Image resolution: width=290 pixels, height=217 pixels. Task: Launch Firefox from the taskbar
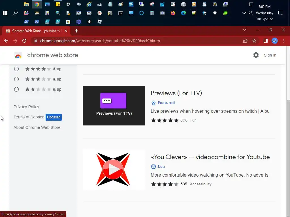pos(173,13)
